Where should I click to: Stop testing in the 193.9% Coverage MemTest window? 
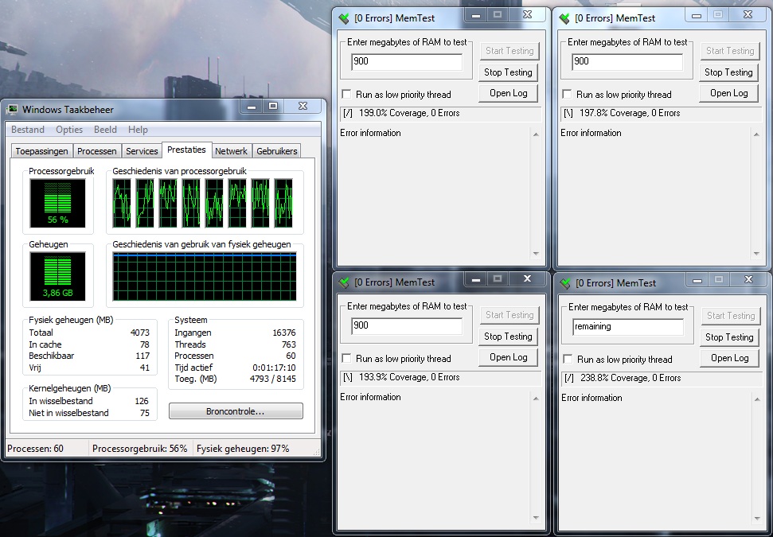coord(508,337)
